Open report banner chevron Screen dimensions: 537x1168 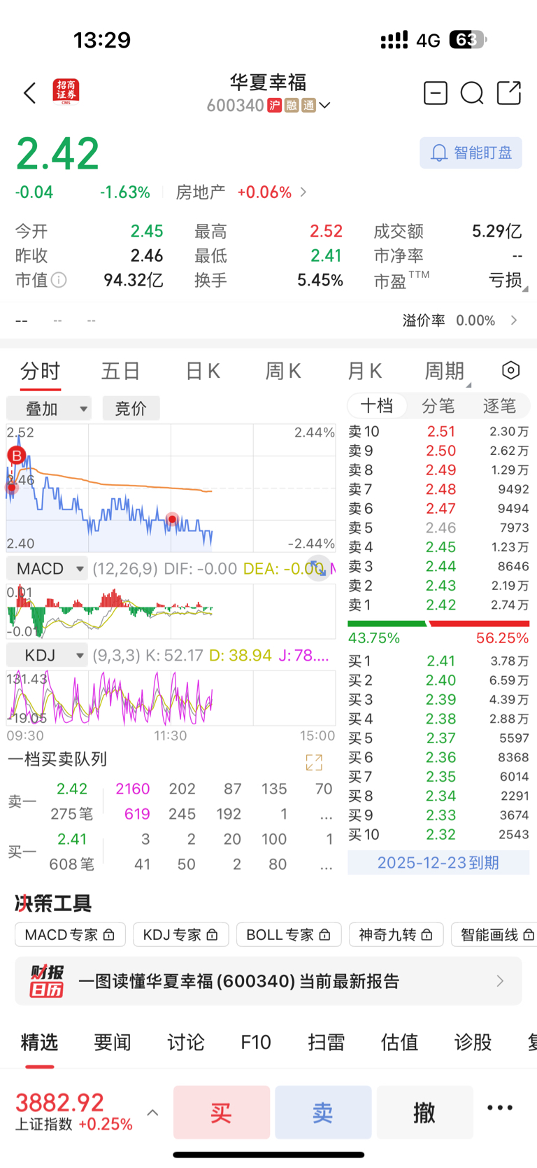[x=500, y=981]
